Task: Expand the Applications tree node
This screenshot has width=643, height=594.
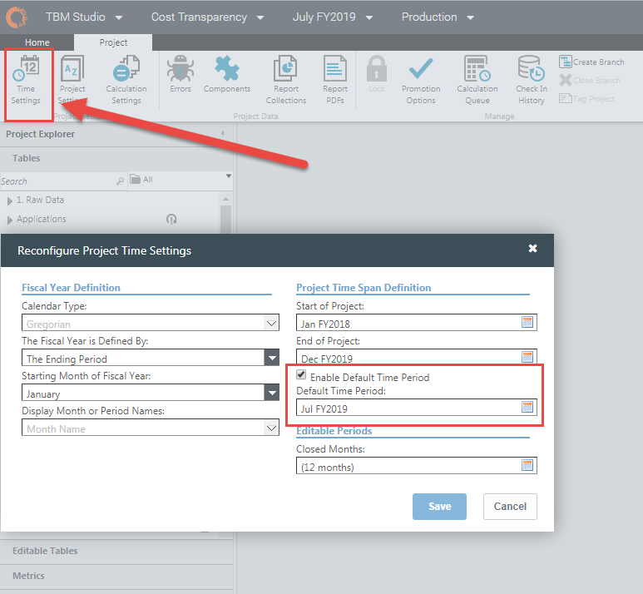Action: pos(10,220)
